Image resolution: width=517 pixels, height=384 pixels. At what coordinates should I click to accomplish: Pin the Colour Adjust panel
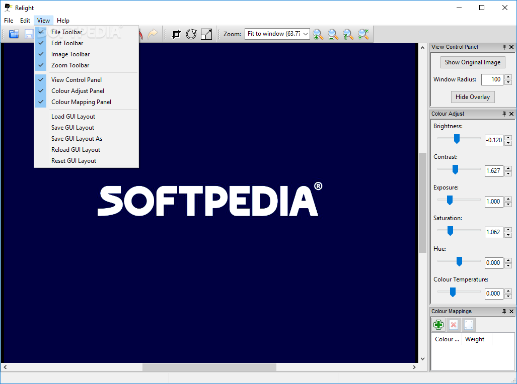pyautogui.click(x=504, y=114)
